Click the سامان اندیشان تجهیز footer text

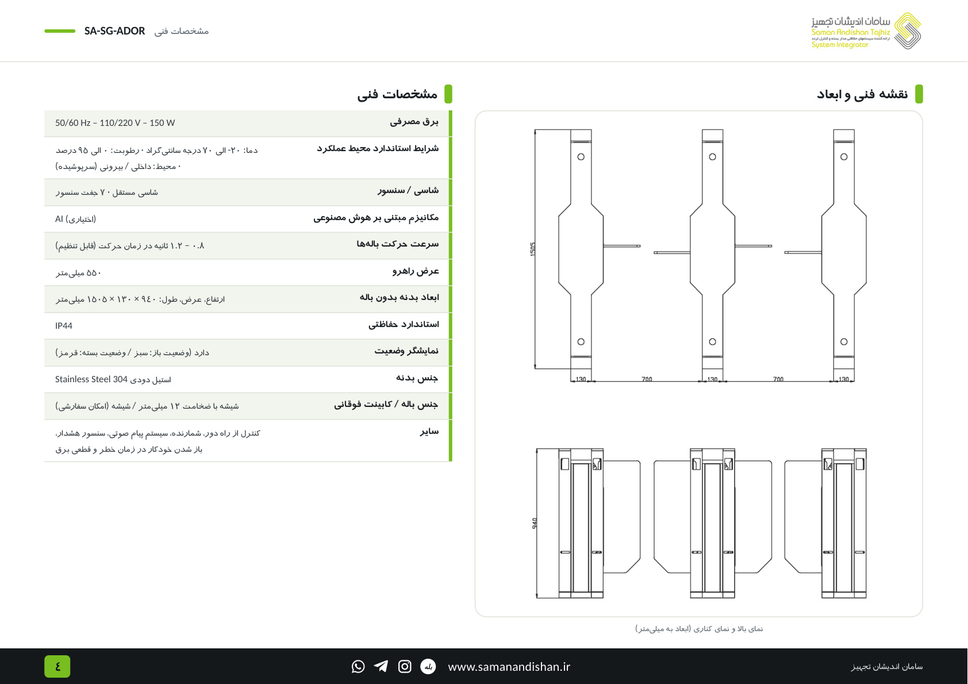[x=886, y=667]
